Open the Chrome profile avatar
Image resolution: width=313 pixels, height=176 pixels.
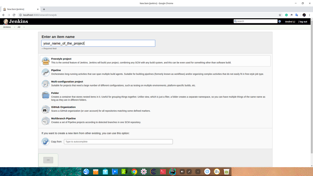point(304,15)
